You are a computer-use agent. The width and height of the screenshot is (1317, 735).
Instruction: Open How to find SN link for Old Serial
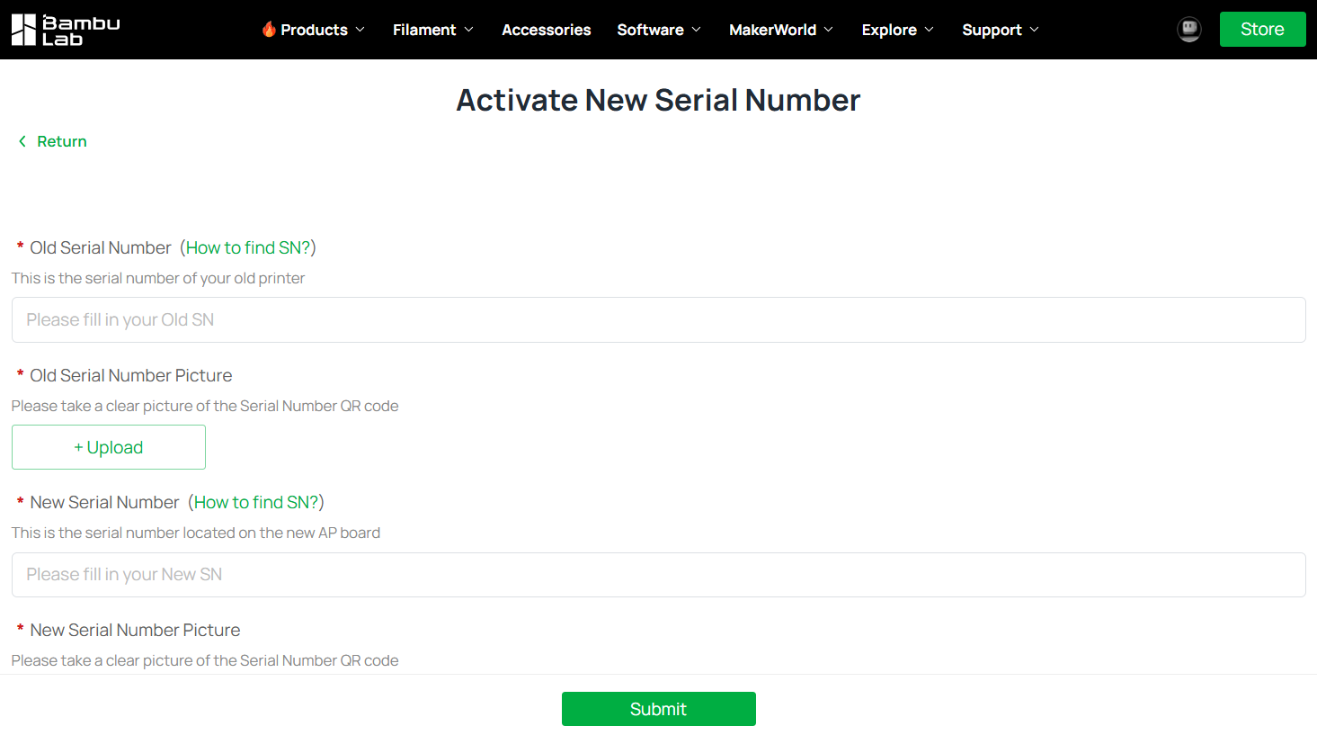pyautogui.click(x=248, y=247)
